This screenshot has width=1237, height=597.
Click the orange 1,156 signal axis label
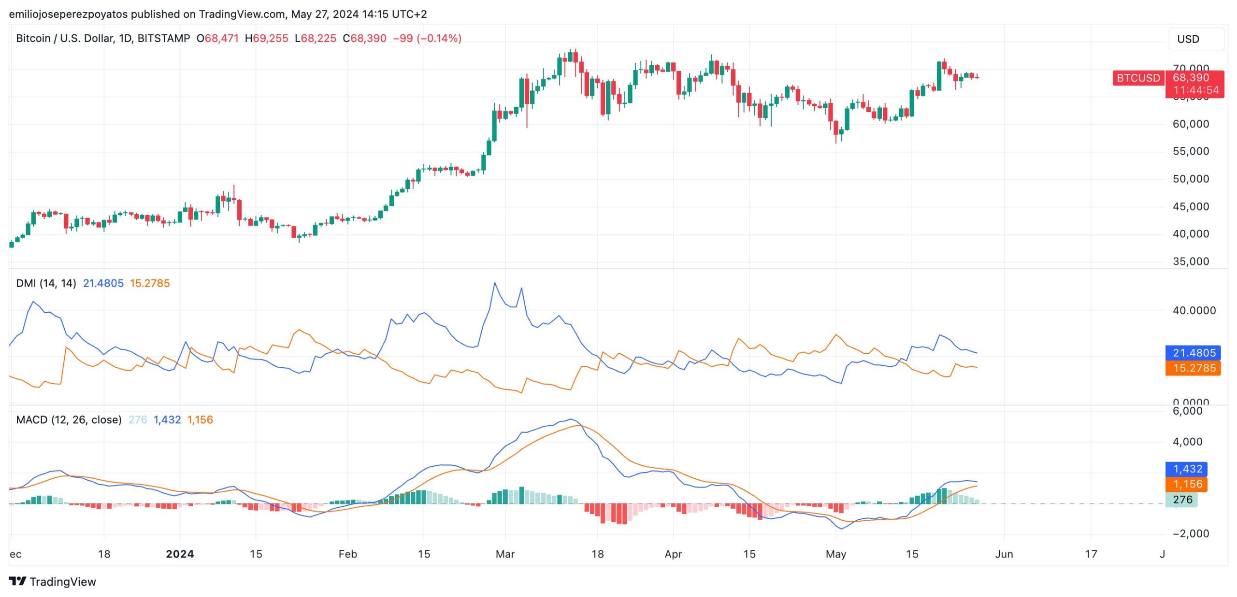1187,484
